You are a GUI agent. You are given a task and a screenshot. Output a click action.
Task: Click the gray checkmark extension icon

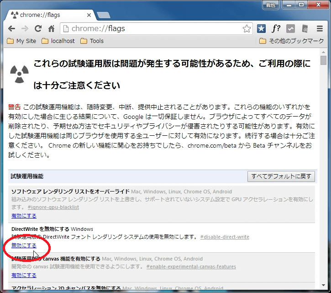(290, 28)
